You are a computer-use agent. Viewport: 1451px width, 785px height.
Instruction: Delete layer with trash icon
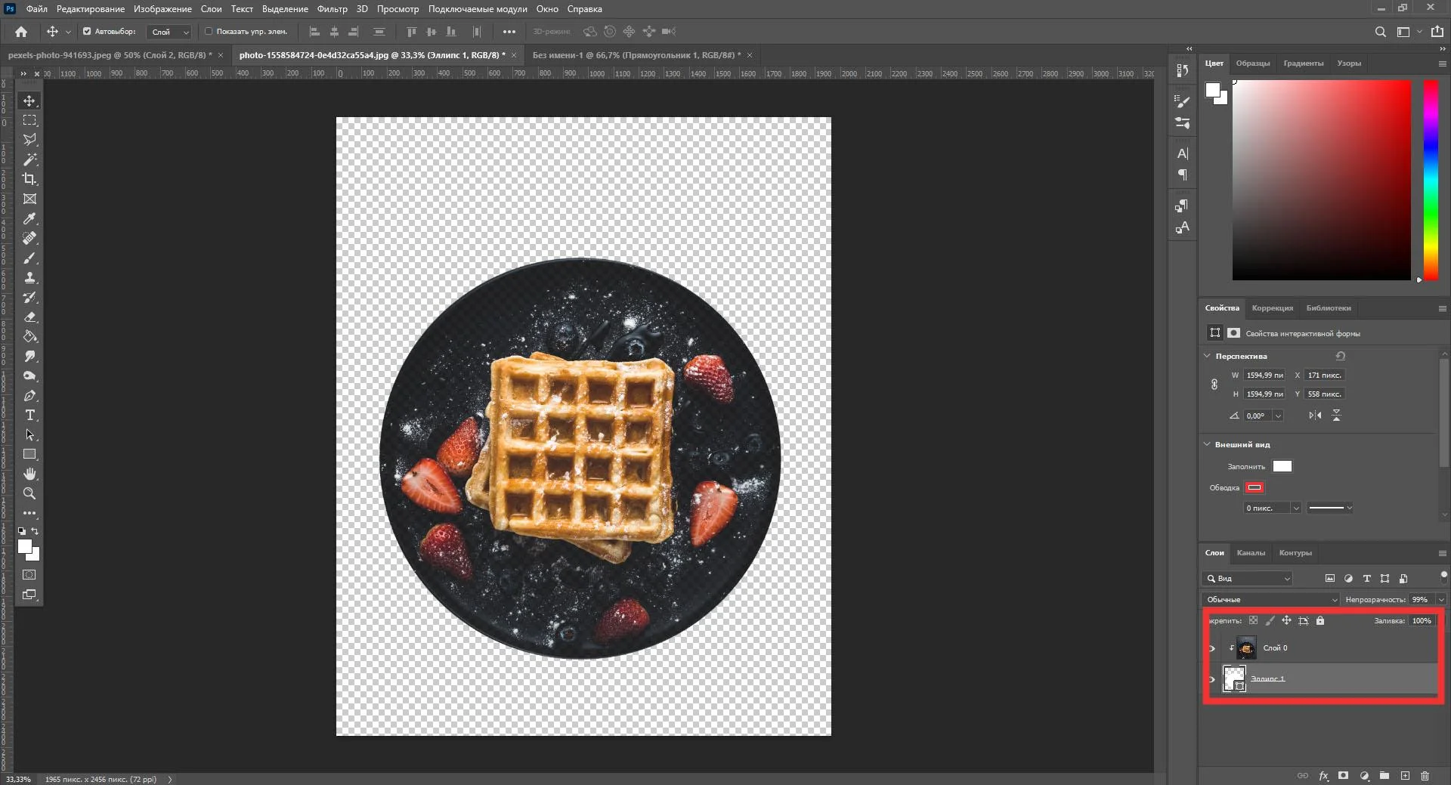point(1425,776)
